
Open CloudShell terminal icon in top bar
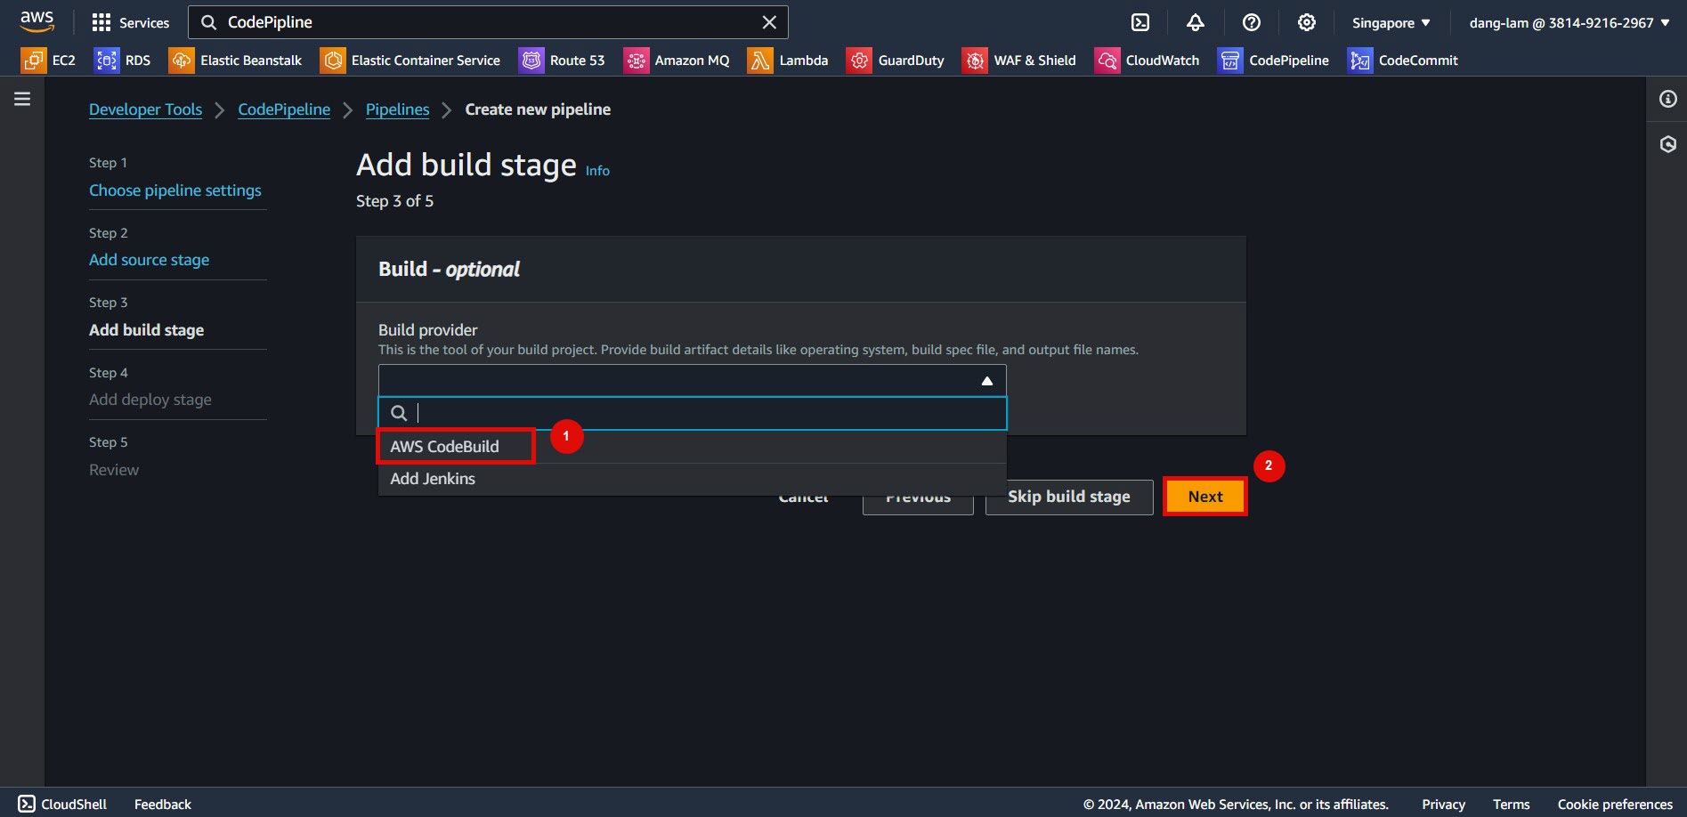coord(1140,22)
